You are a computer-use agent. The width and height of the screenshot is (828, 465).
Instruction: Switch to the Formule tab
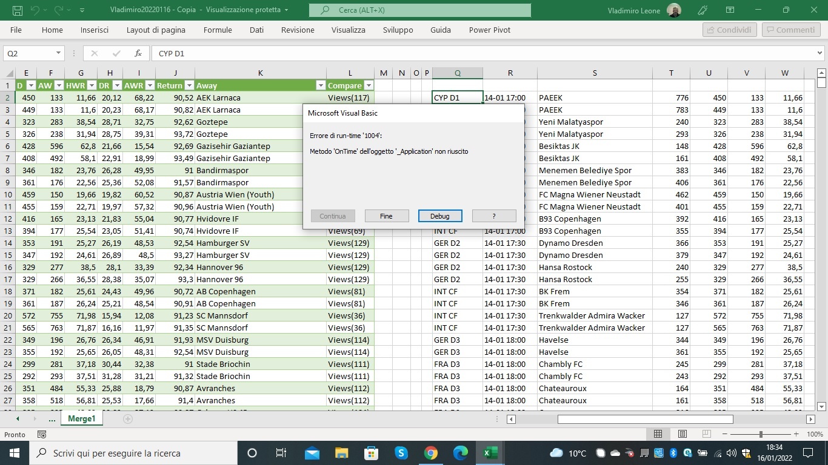[x=218, y=30]
